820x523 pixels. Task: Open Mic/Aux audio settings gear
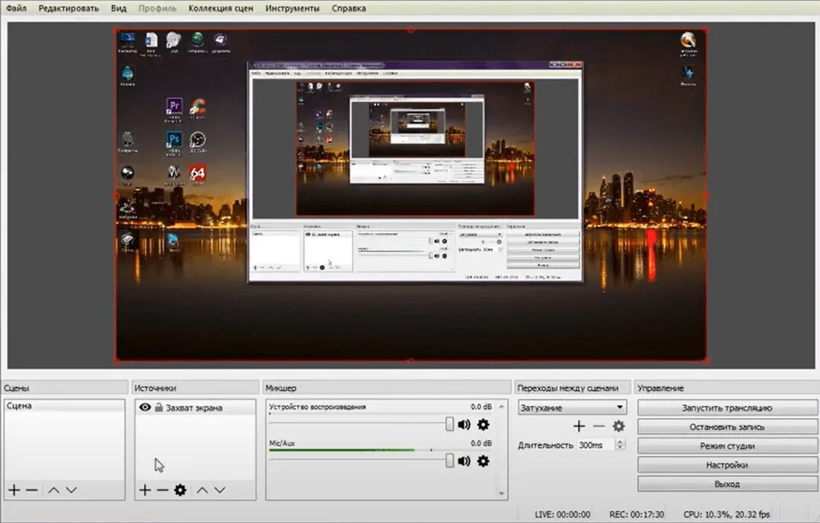pos(483,461)
